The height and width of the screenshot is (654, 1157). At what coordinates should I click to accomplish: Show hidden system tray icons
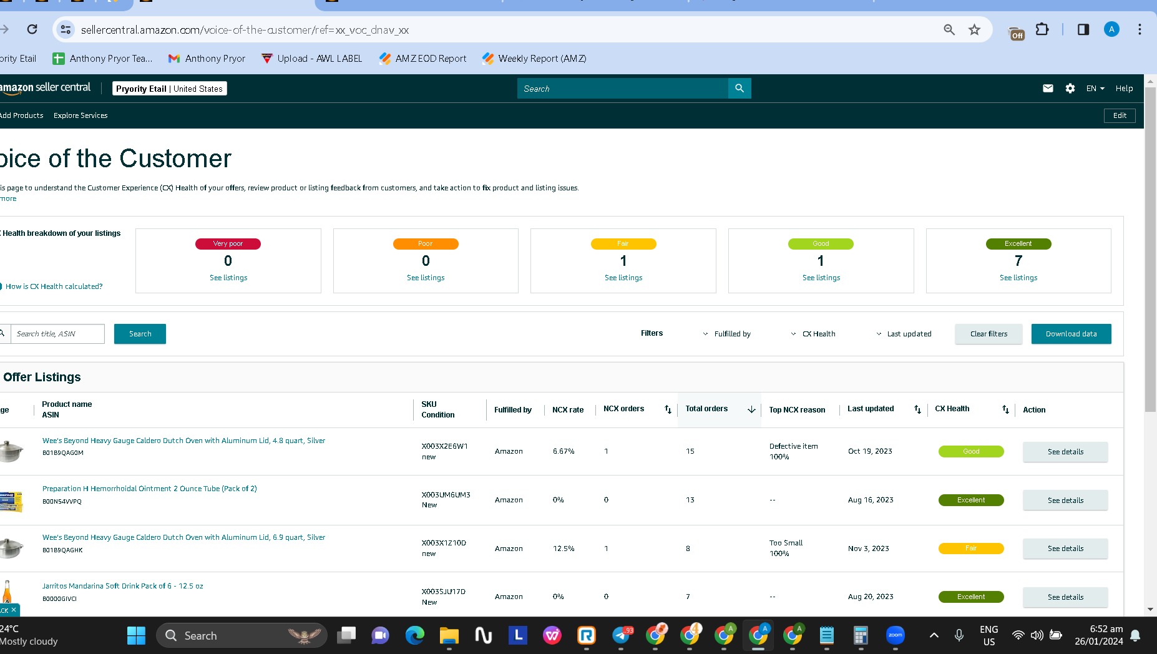click(x=934, y=636)
